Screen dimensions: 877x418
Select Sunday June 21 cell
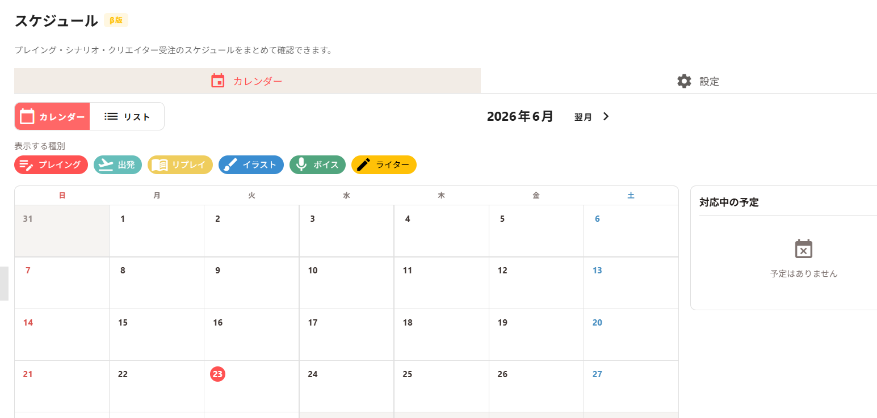click(x=62, y=386)
